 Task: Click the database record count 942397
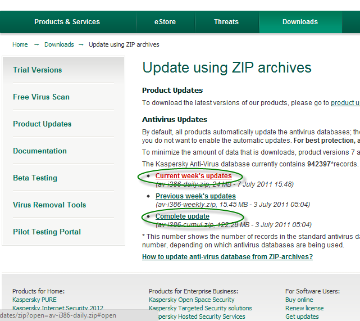coord(318,164)
